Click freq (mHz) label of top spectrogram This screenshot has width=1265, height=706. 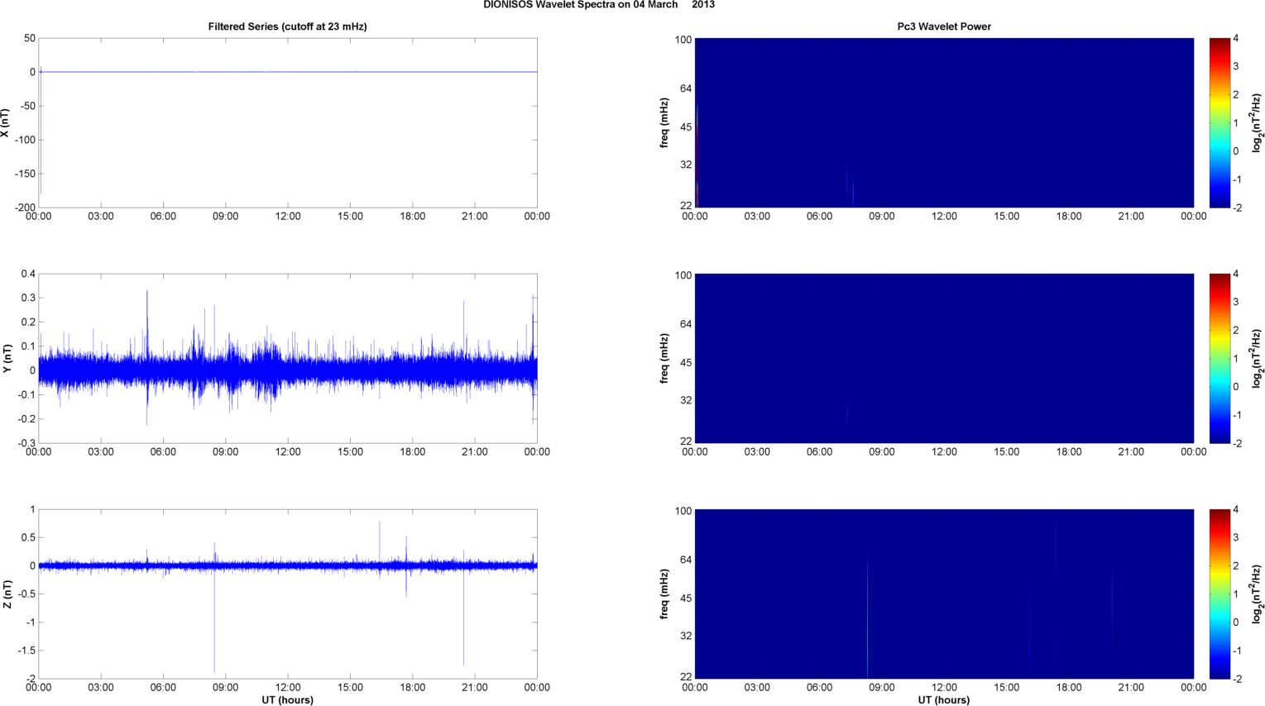664,123
